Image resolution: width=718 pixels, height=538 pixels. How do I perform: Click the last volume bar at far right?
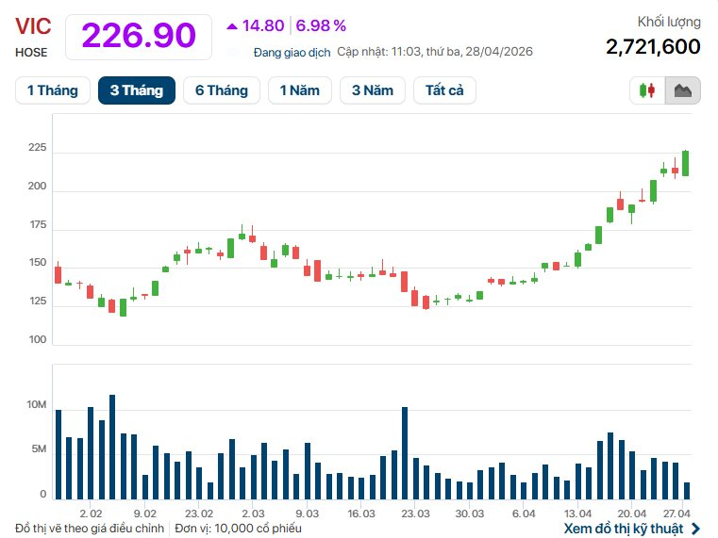click(x=687, y=490)
